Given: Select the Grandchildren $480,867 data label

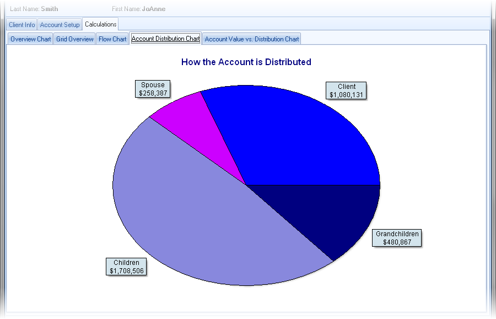Looking at the screenshot, I should (x=397, y=238).
